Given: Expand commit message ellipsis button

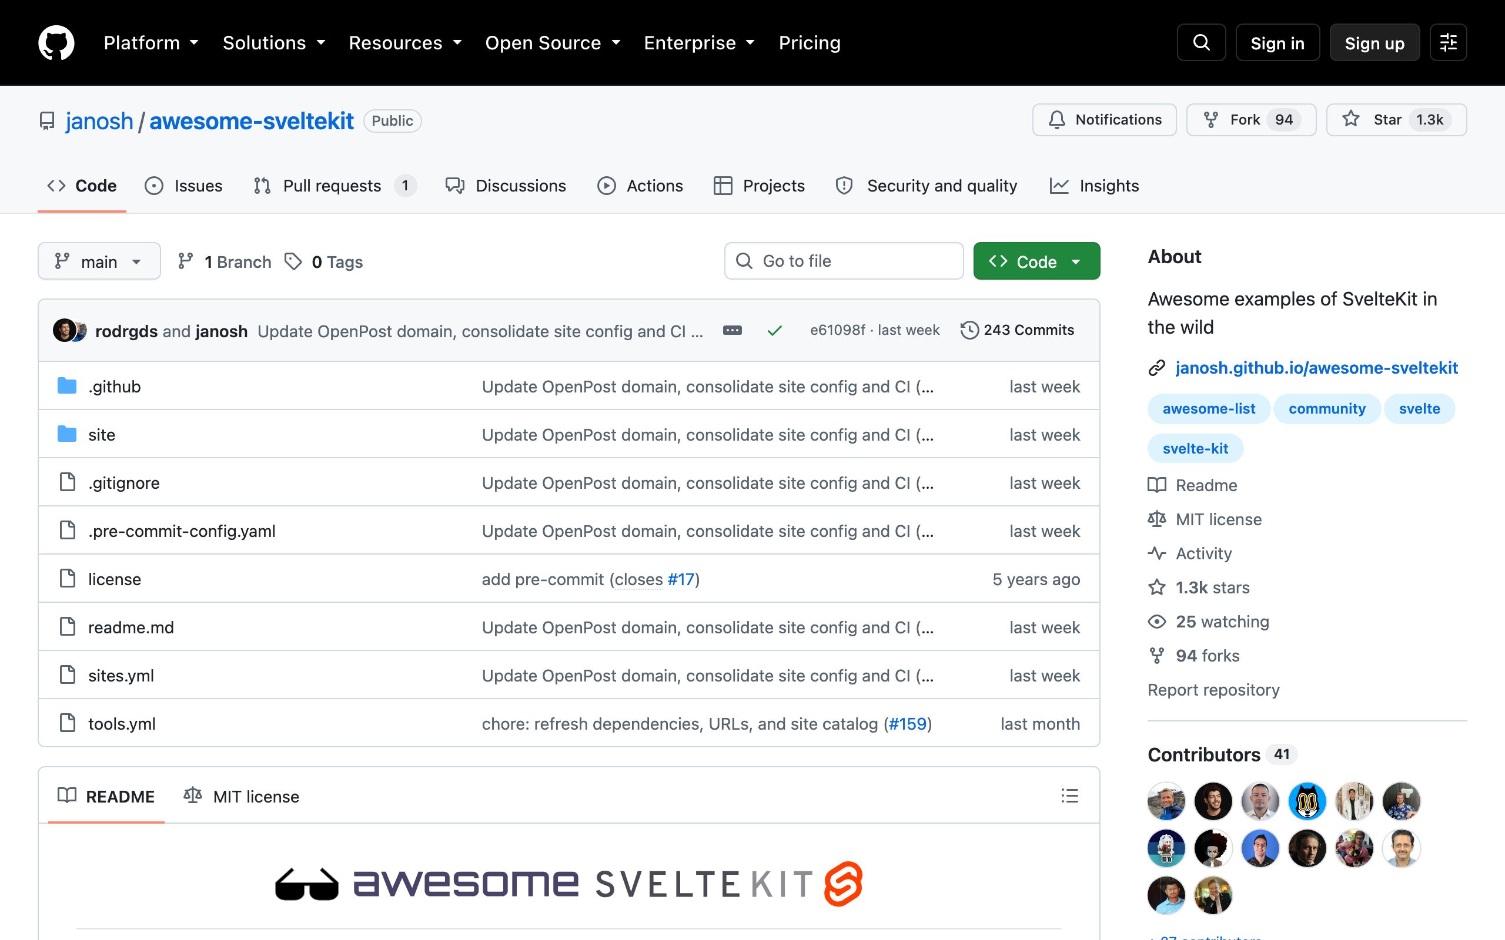Looking at the screenshot, I should pyautogui.click(x=732, y=330).
